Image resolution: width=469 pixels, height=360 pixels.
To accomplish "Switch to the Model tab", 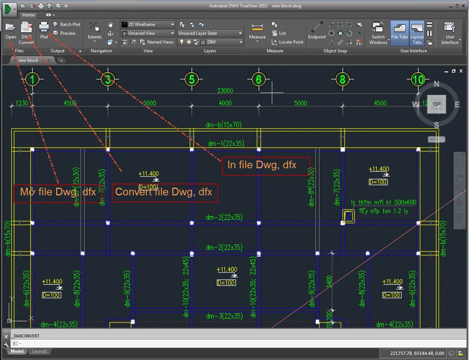I will pos(17,351).
